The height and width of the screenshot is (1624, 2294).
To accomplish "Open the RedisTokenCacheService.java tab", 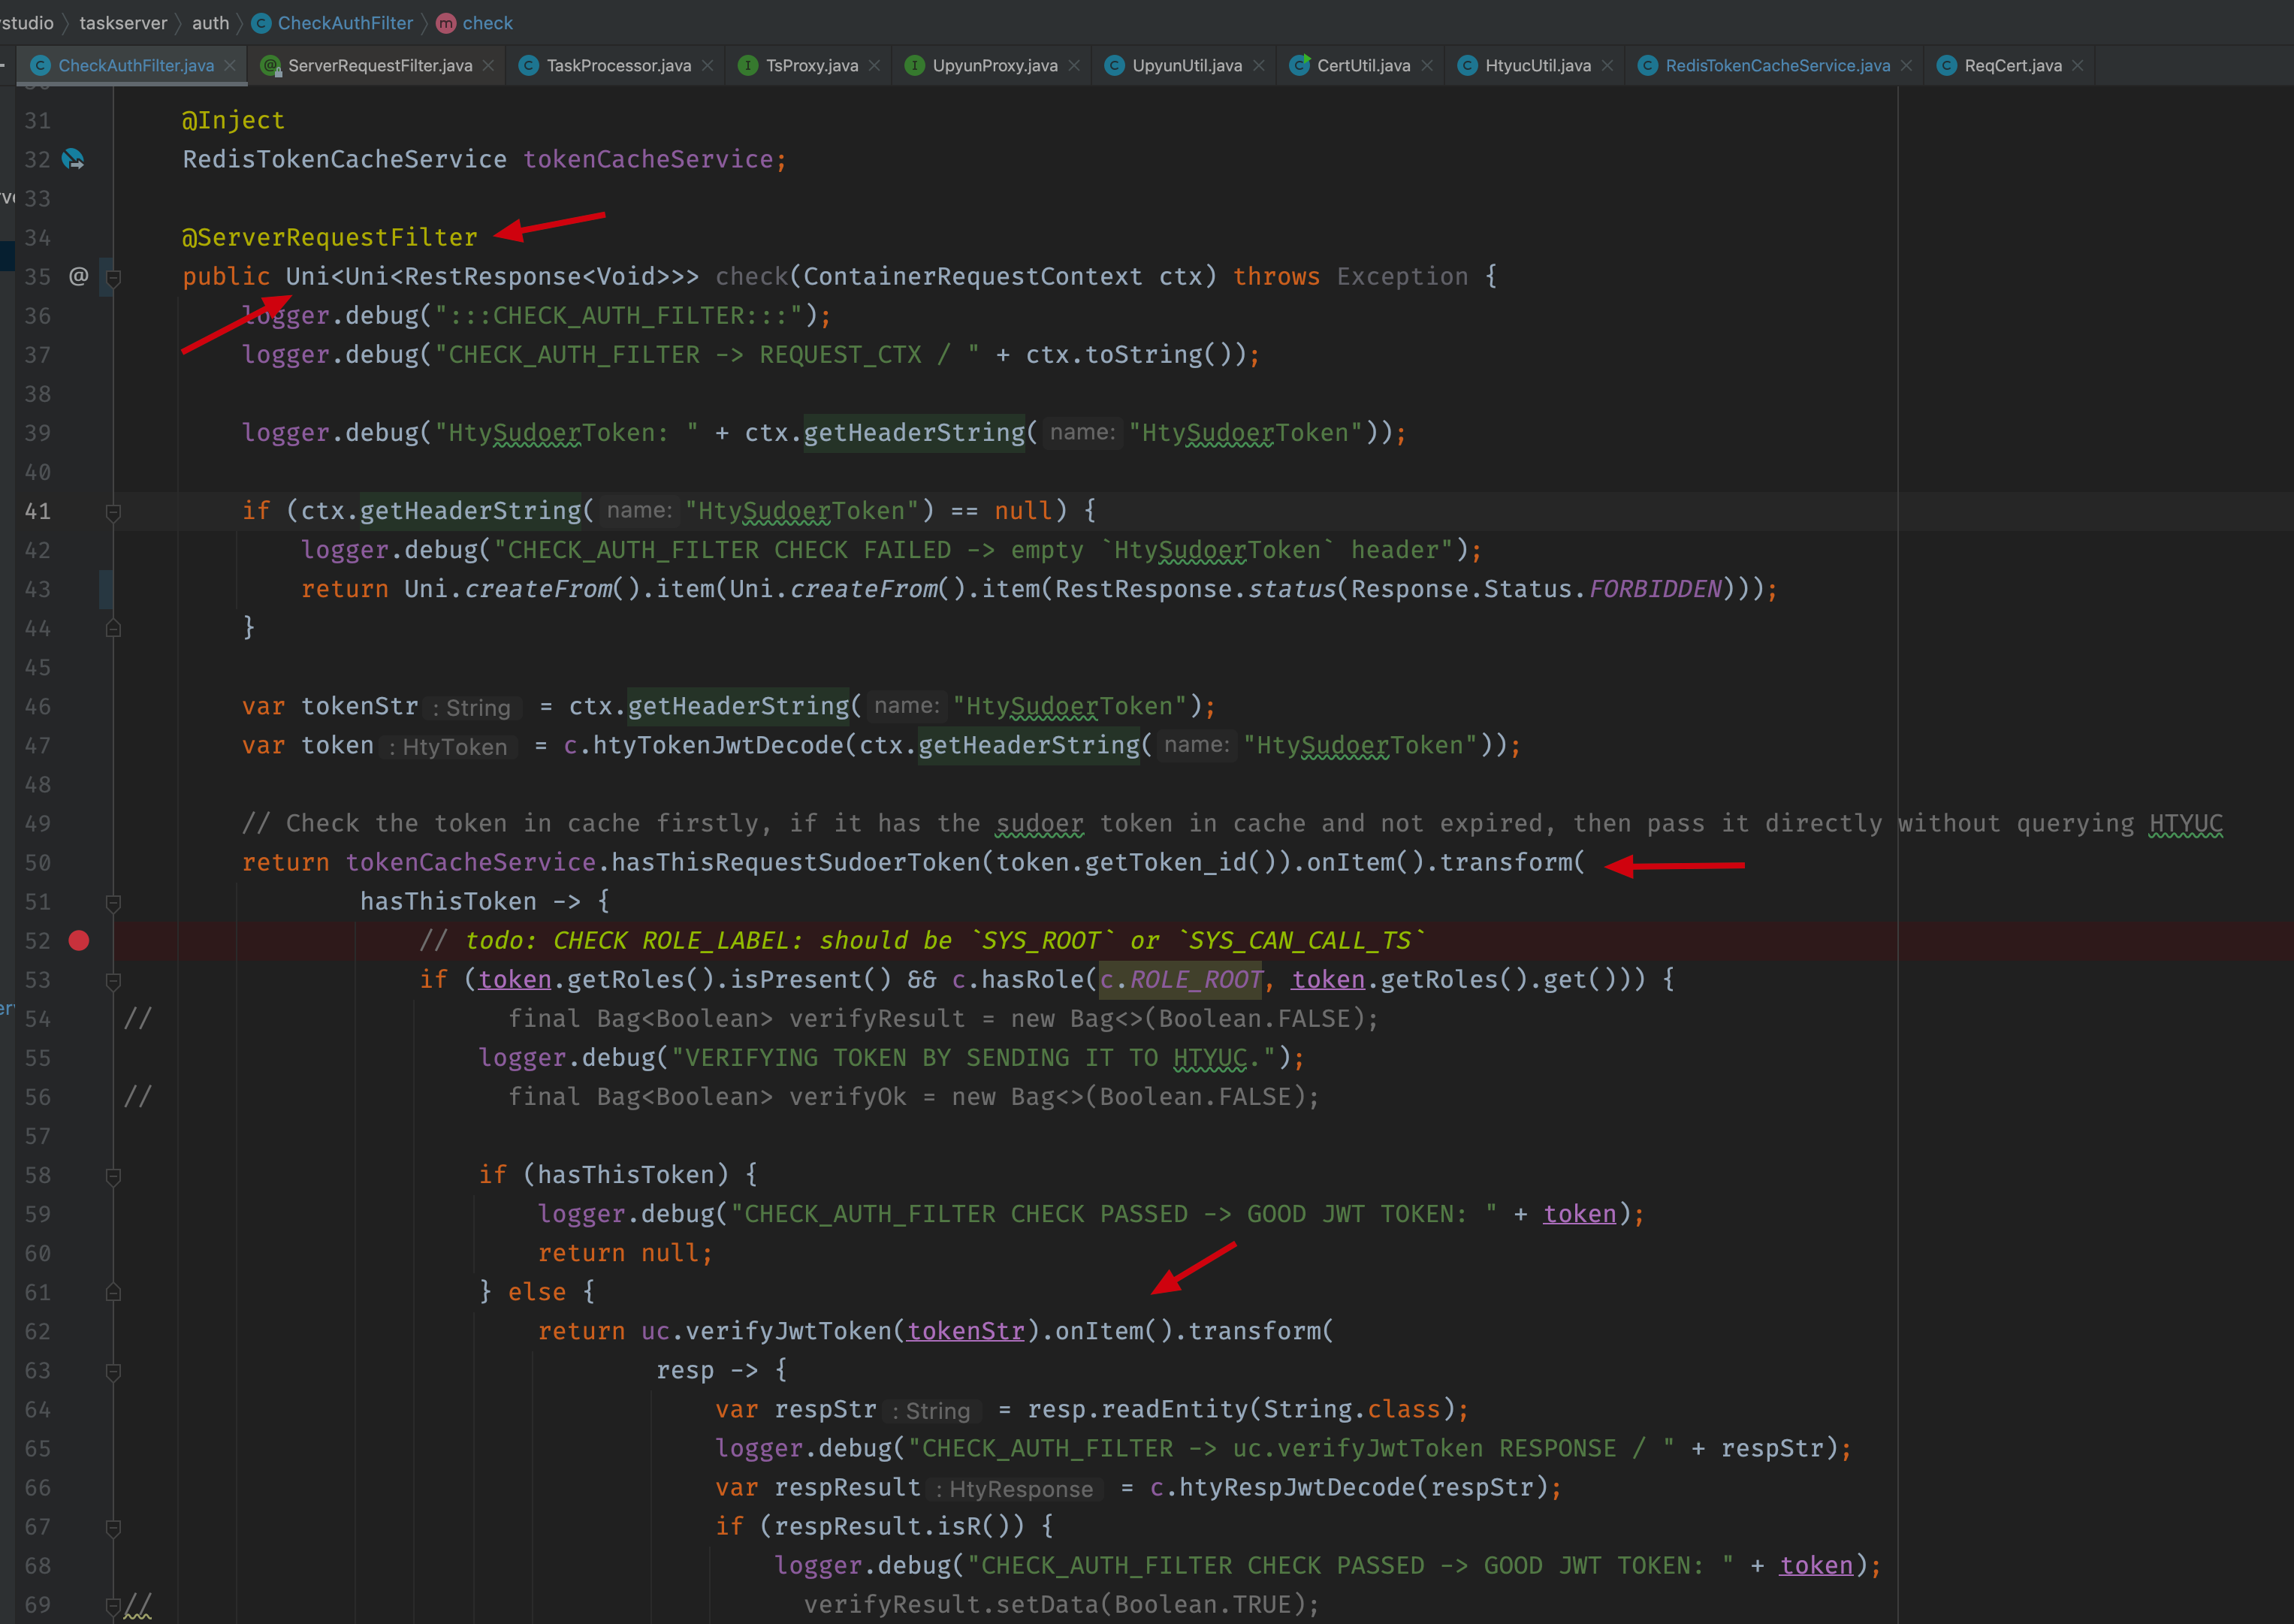I will coord(1777,65).
